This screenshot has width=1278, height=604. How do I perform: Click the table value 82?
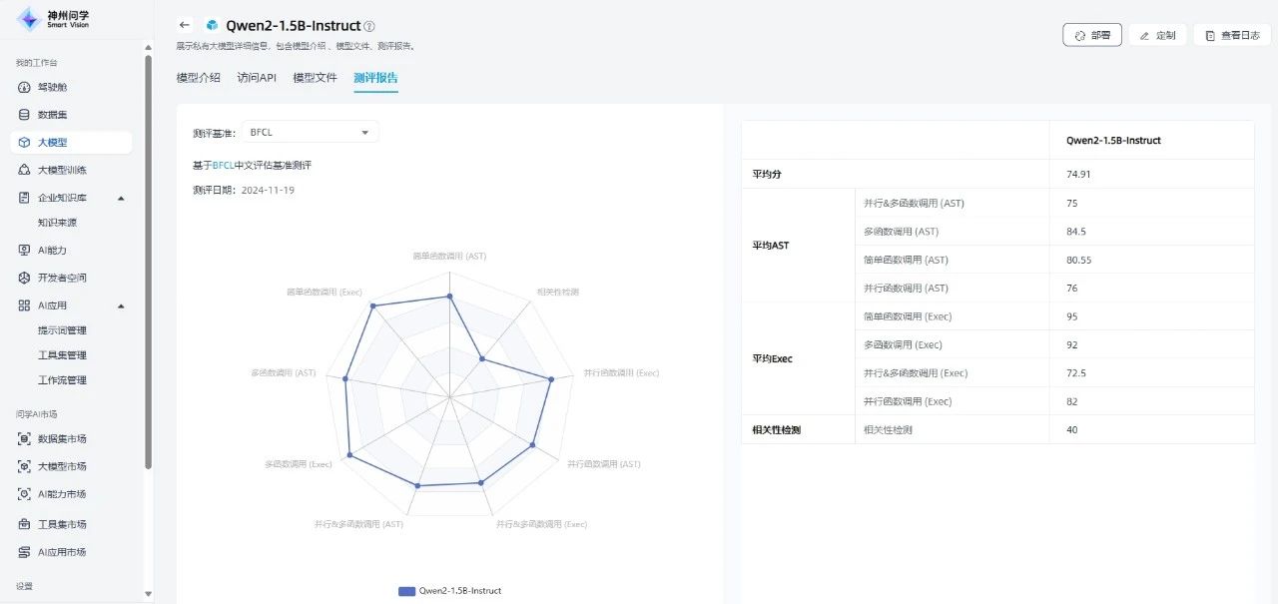(1072, 401)
